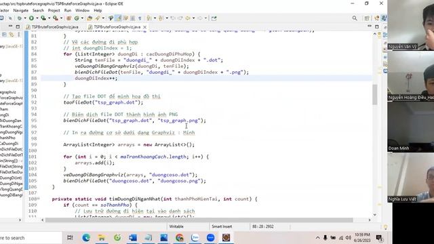Click the Previous Annotation icon
Image resolution: width=434 pixels, height=244 pixels.
(x=161, y=18)
